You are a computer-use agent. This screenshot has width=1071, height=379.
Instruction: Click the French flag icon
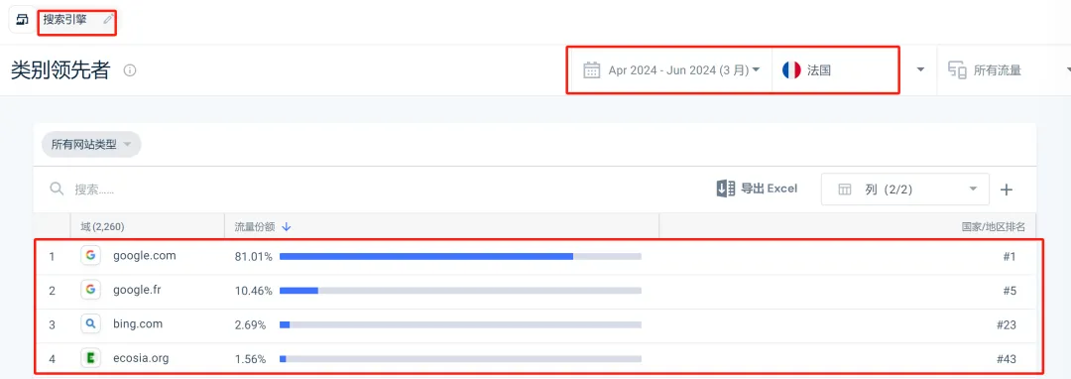(x=791, y=70)
